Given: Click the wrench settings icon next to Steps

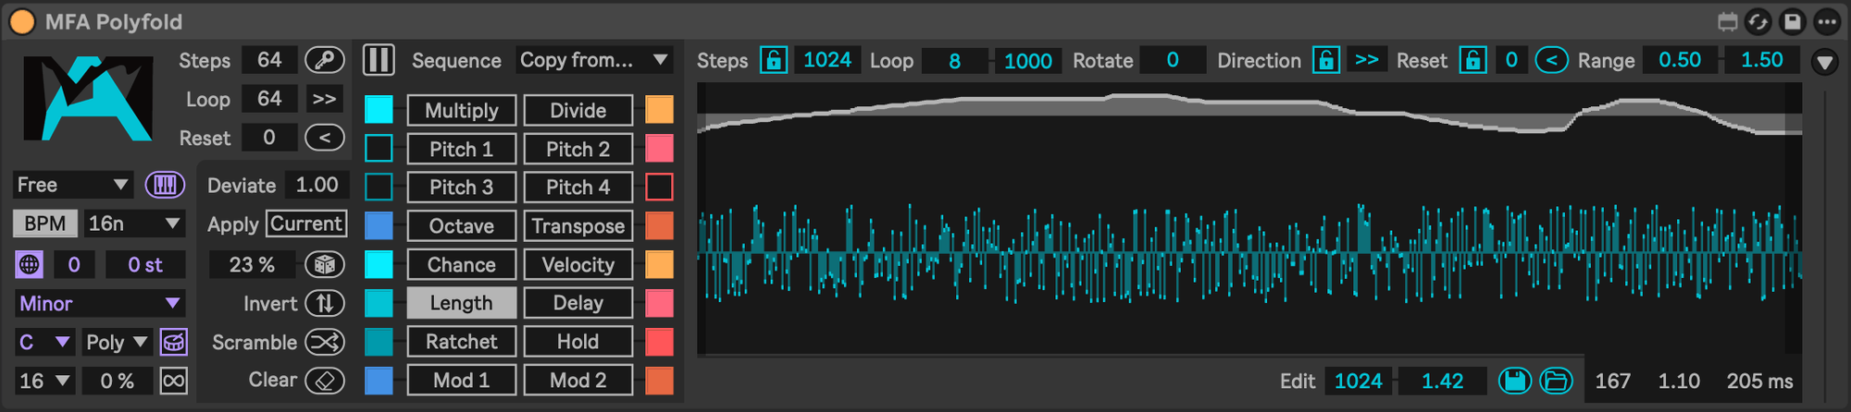Looking at the screenshot, I should tap(325, 60).
